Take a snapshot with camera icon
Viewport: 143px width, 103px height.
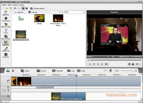(x=133, y=64)
